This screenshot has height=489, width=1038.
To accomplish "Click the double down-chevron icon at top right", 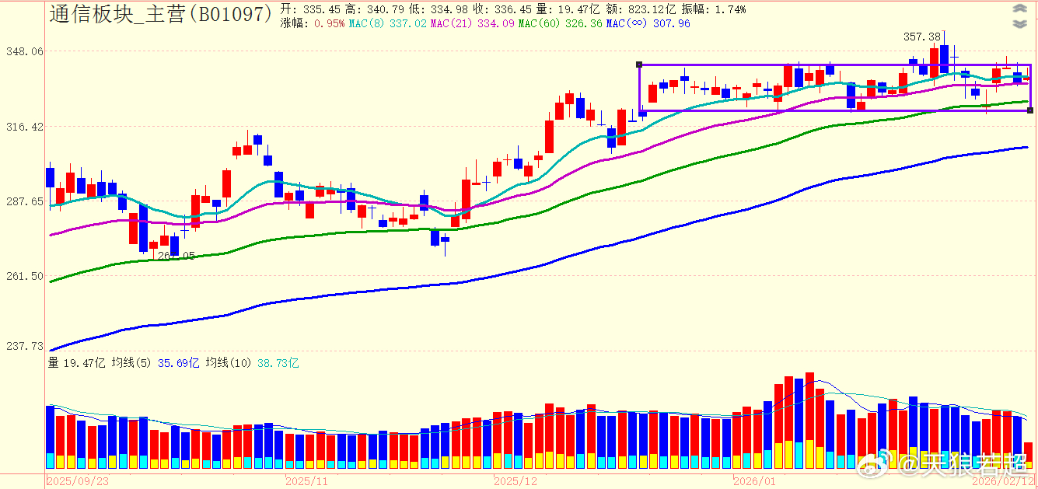I will pos(1020,23).
